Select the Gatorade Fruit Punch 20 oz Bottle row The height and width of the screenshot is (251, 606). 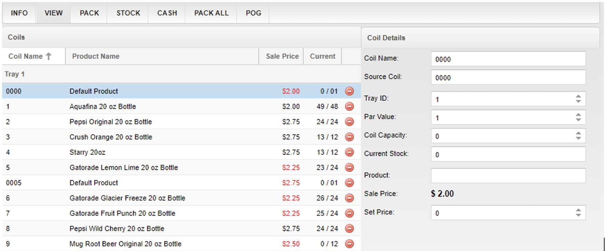pyautogui.click(x=181, y=213)
